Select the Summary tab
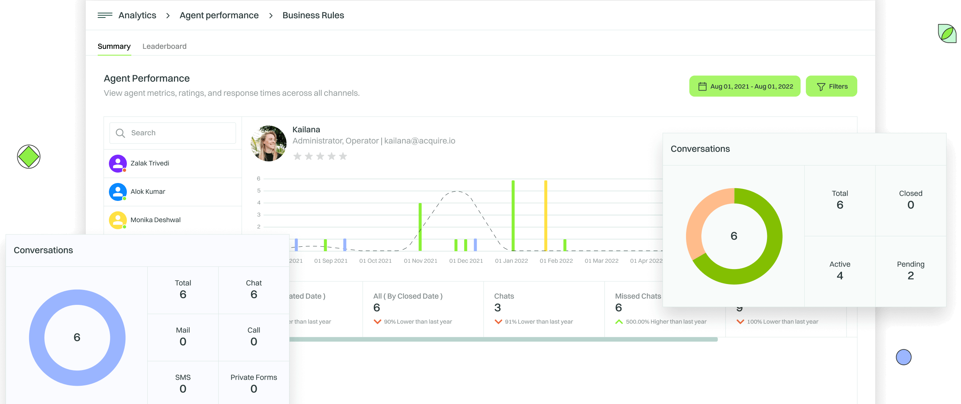Image resolution: width=961 pixels, height=404 pixels. [114, 46]
